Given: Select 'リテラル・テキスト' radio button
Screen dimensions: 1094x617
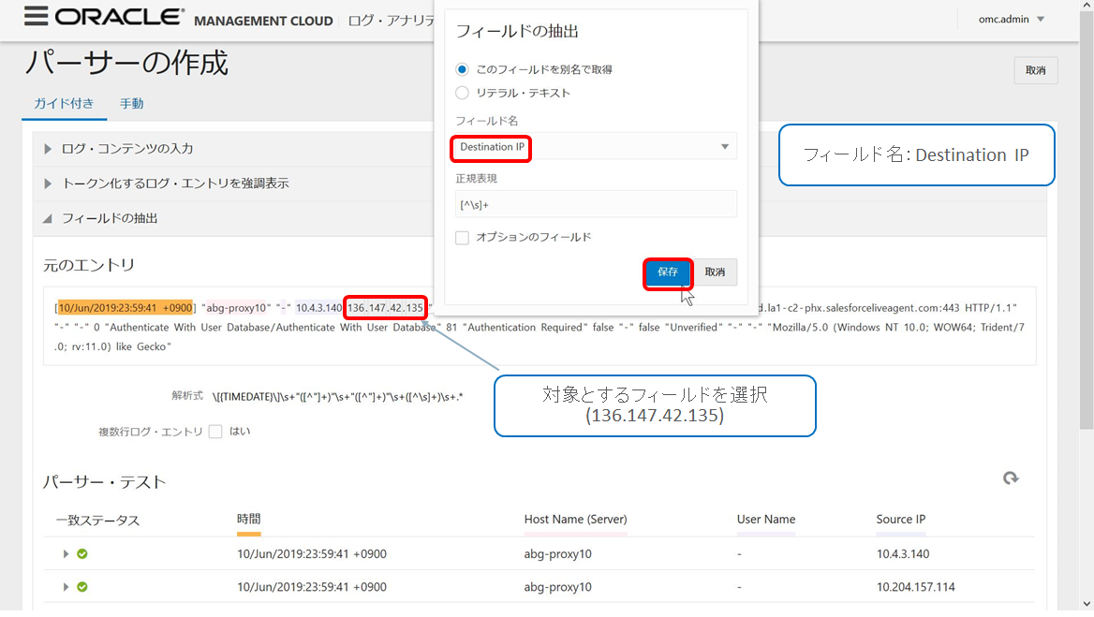Looking at the screenshot, I should pos(462,93).
